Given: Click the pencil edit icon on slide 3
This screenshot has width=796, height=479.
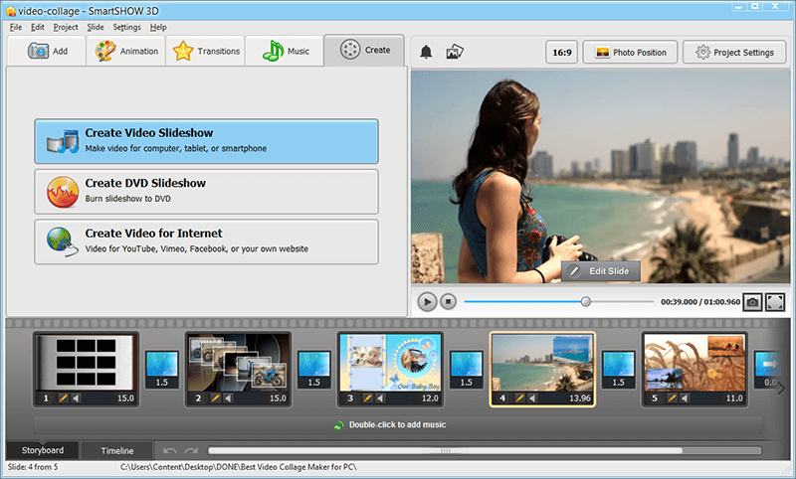Looking at the screenshot, I should (x=367, y=399).
